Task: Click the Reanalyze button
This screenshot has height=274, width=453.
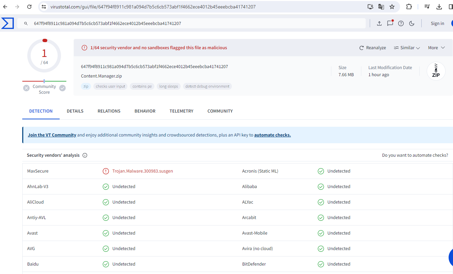Action: pos(373,48)
